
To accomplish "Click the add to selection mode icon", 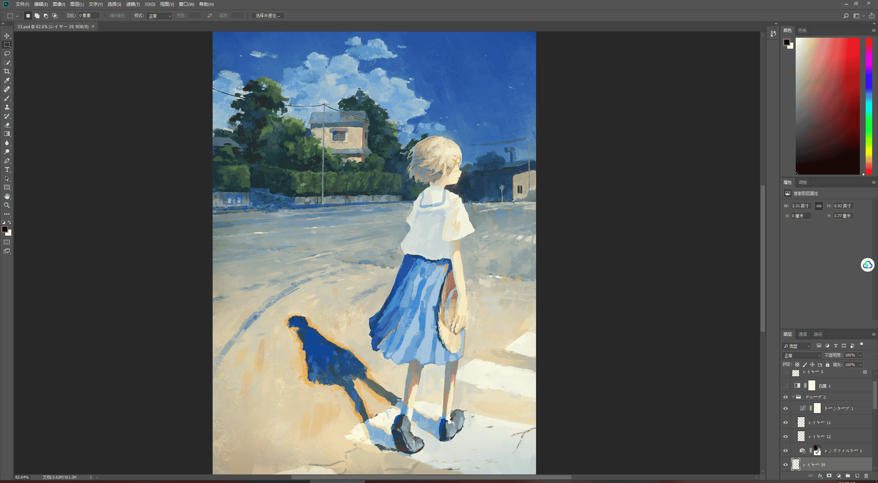I will [x=37, y=16].
